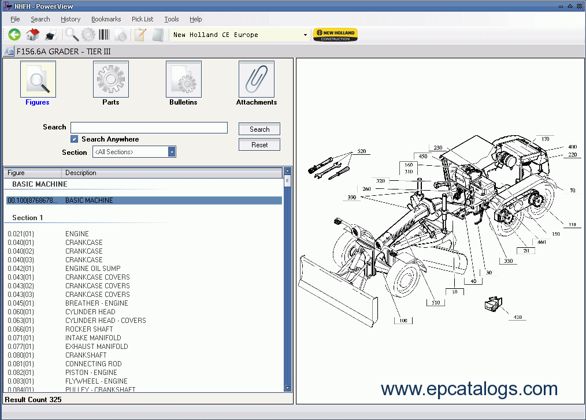Image resolution: width=586 pixels, height=420 pixels.
Task: Select the 0.060(01) CYLINDER HEAD row
Action: point(144,311)
